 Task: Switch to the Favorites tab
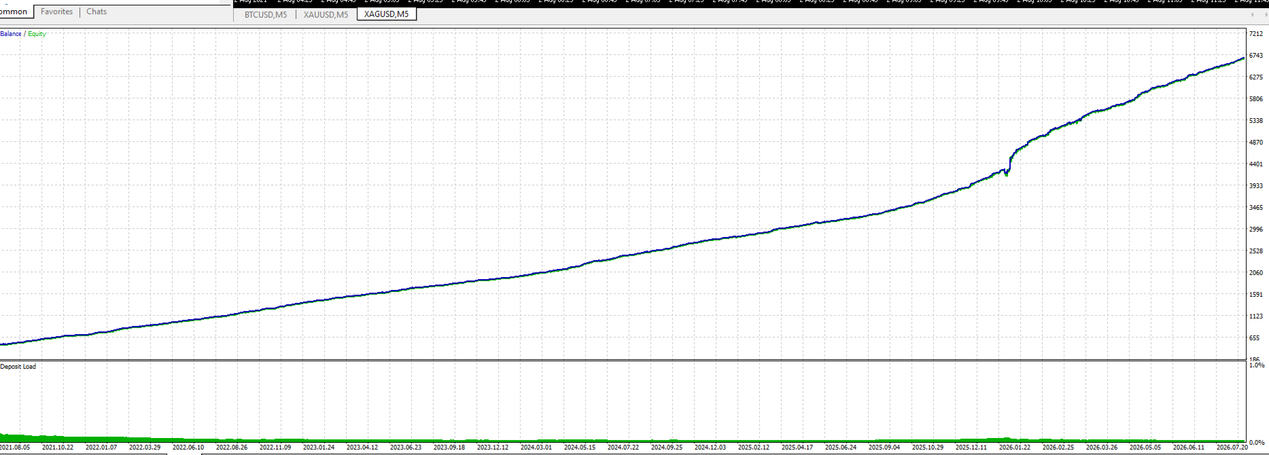click(x=56, y=12)
